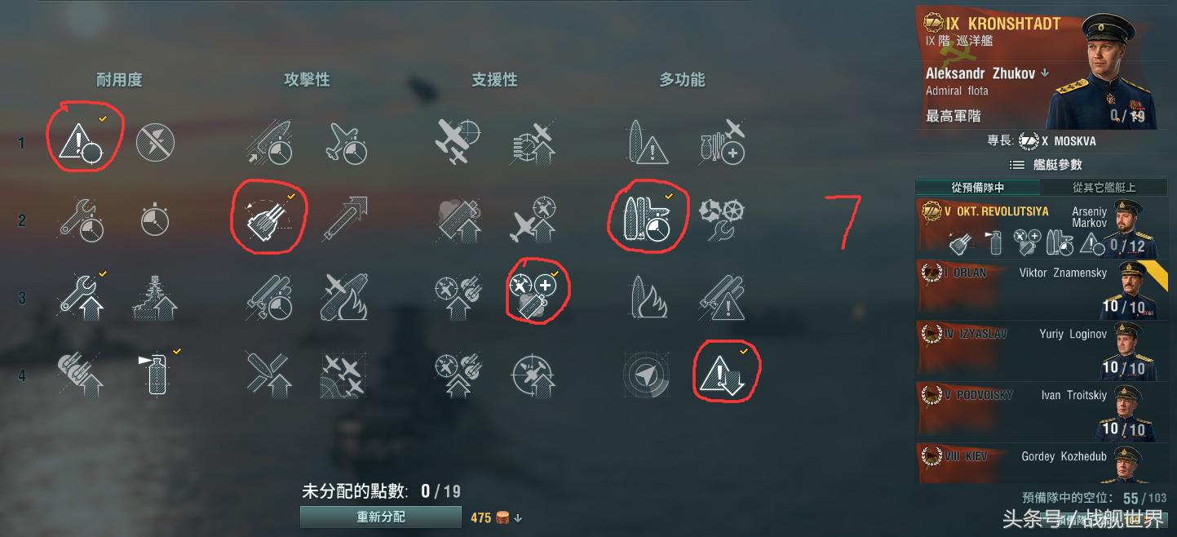Image resolution: width=1177 pixels, height=537 pixels.
Task: Select the Priority Target skill icon
Action: [x=81, y=142]
